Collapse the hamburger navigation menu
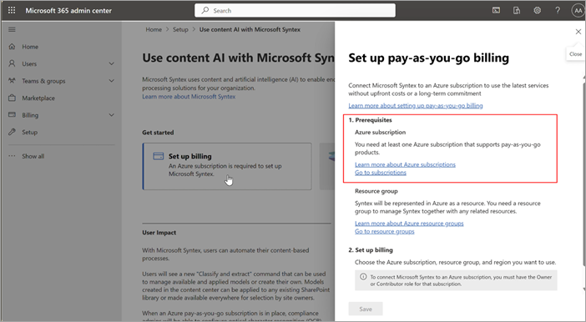The height and width of the screenshot is (322, 586). point(12,29)
